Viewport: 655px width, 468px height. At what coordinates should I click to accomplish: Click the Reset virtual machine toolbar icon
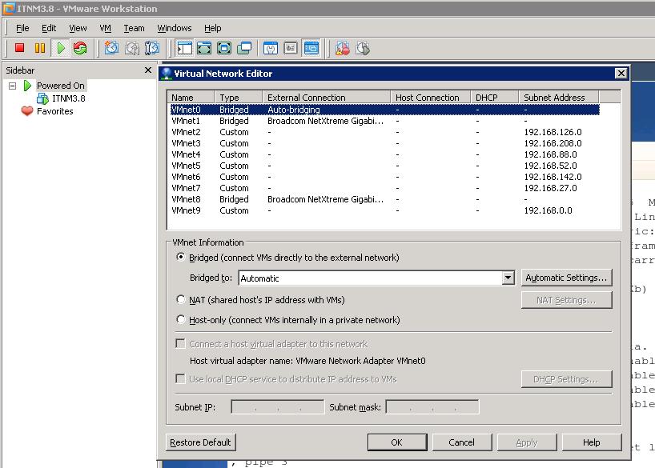(x=80, y=48)
